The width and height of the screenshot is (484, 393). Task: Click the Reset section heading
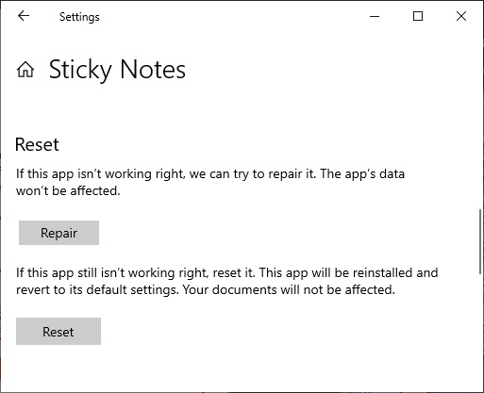click(x=37, y=145)
